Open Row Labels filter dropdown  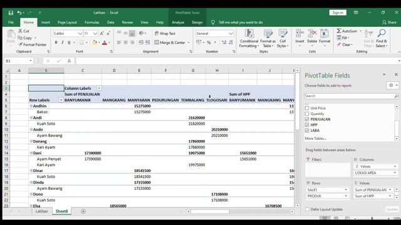coord(61,100)
